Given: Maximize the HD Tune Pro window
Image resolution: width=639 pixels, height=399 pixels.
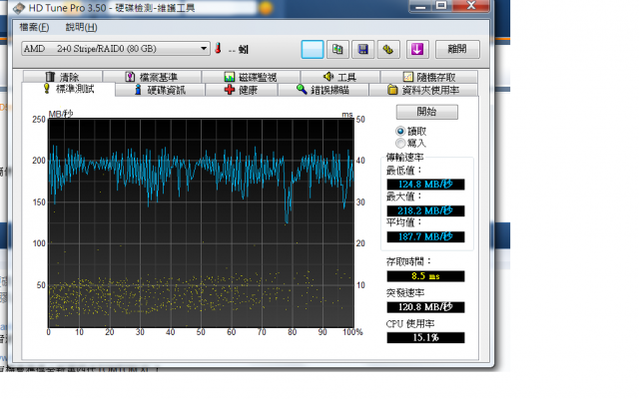Looking at the screenshot, I should point(441,5).
